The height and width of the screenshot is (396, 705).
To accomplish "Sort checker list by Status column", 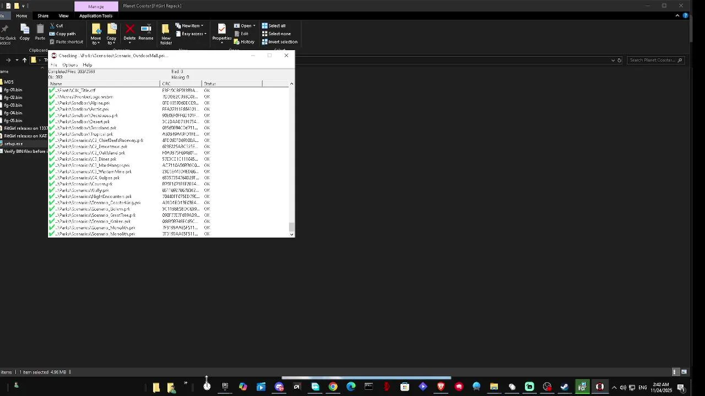I will click(x=232, y=84).
